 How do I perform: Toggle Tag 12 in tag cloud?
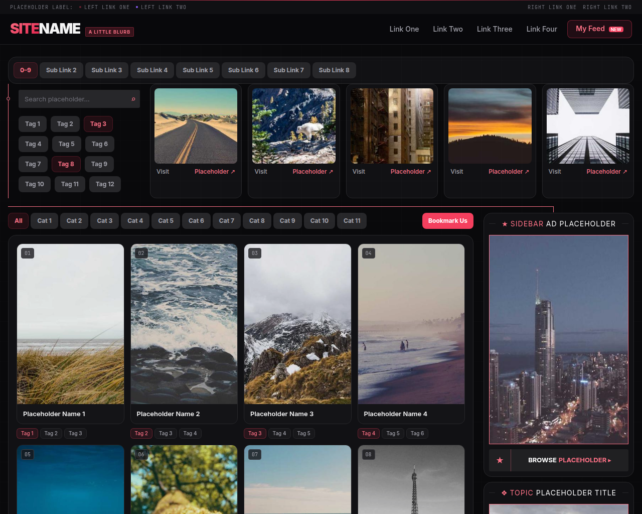click(105, 184)
